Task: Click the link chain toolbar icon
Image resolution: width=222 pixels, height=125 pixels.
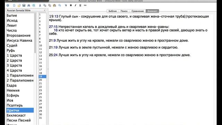Action: click(x=85, y=6)
